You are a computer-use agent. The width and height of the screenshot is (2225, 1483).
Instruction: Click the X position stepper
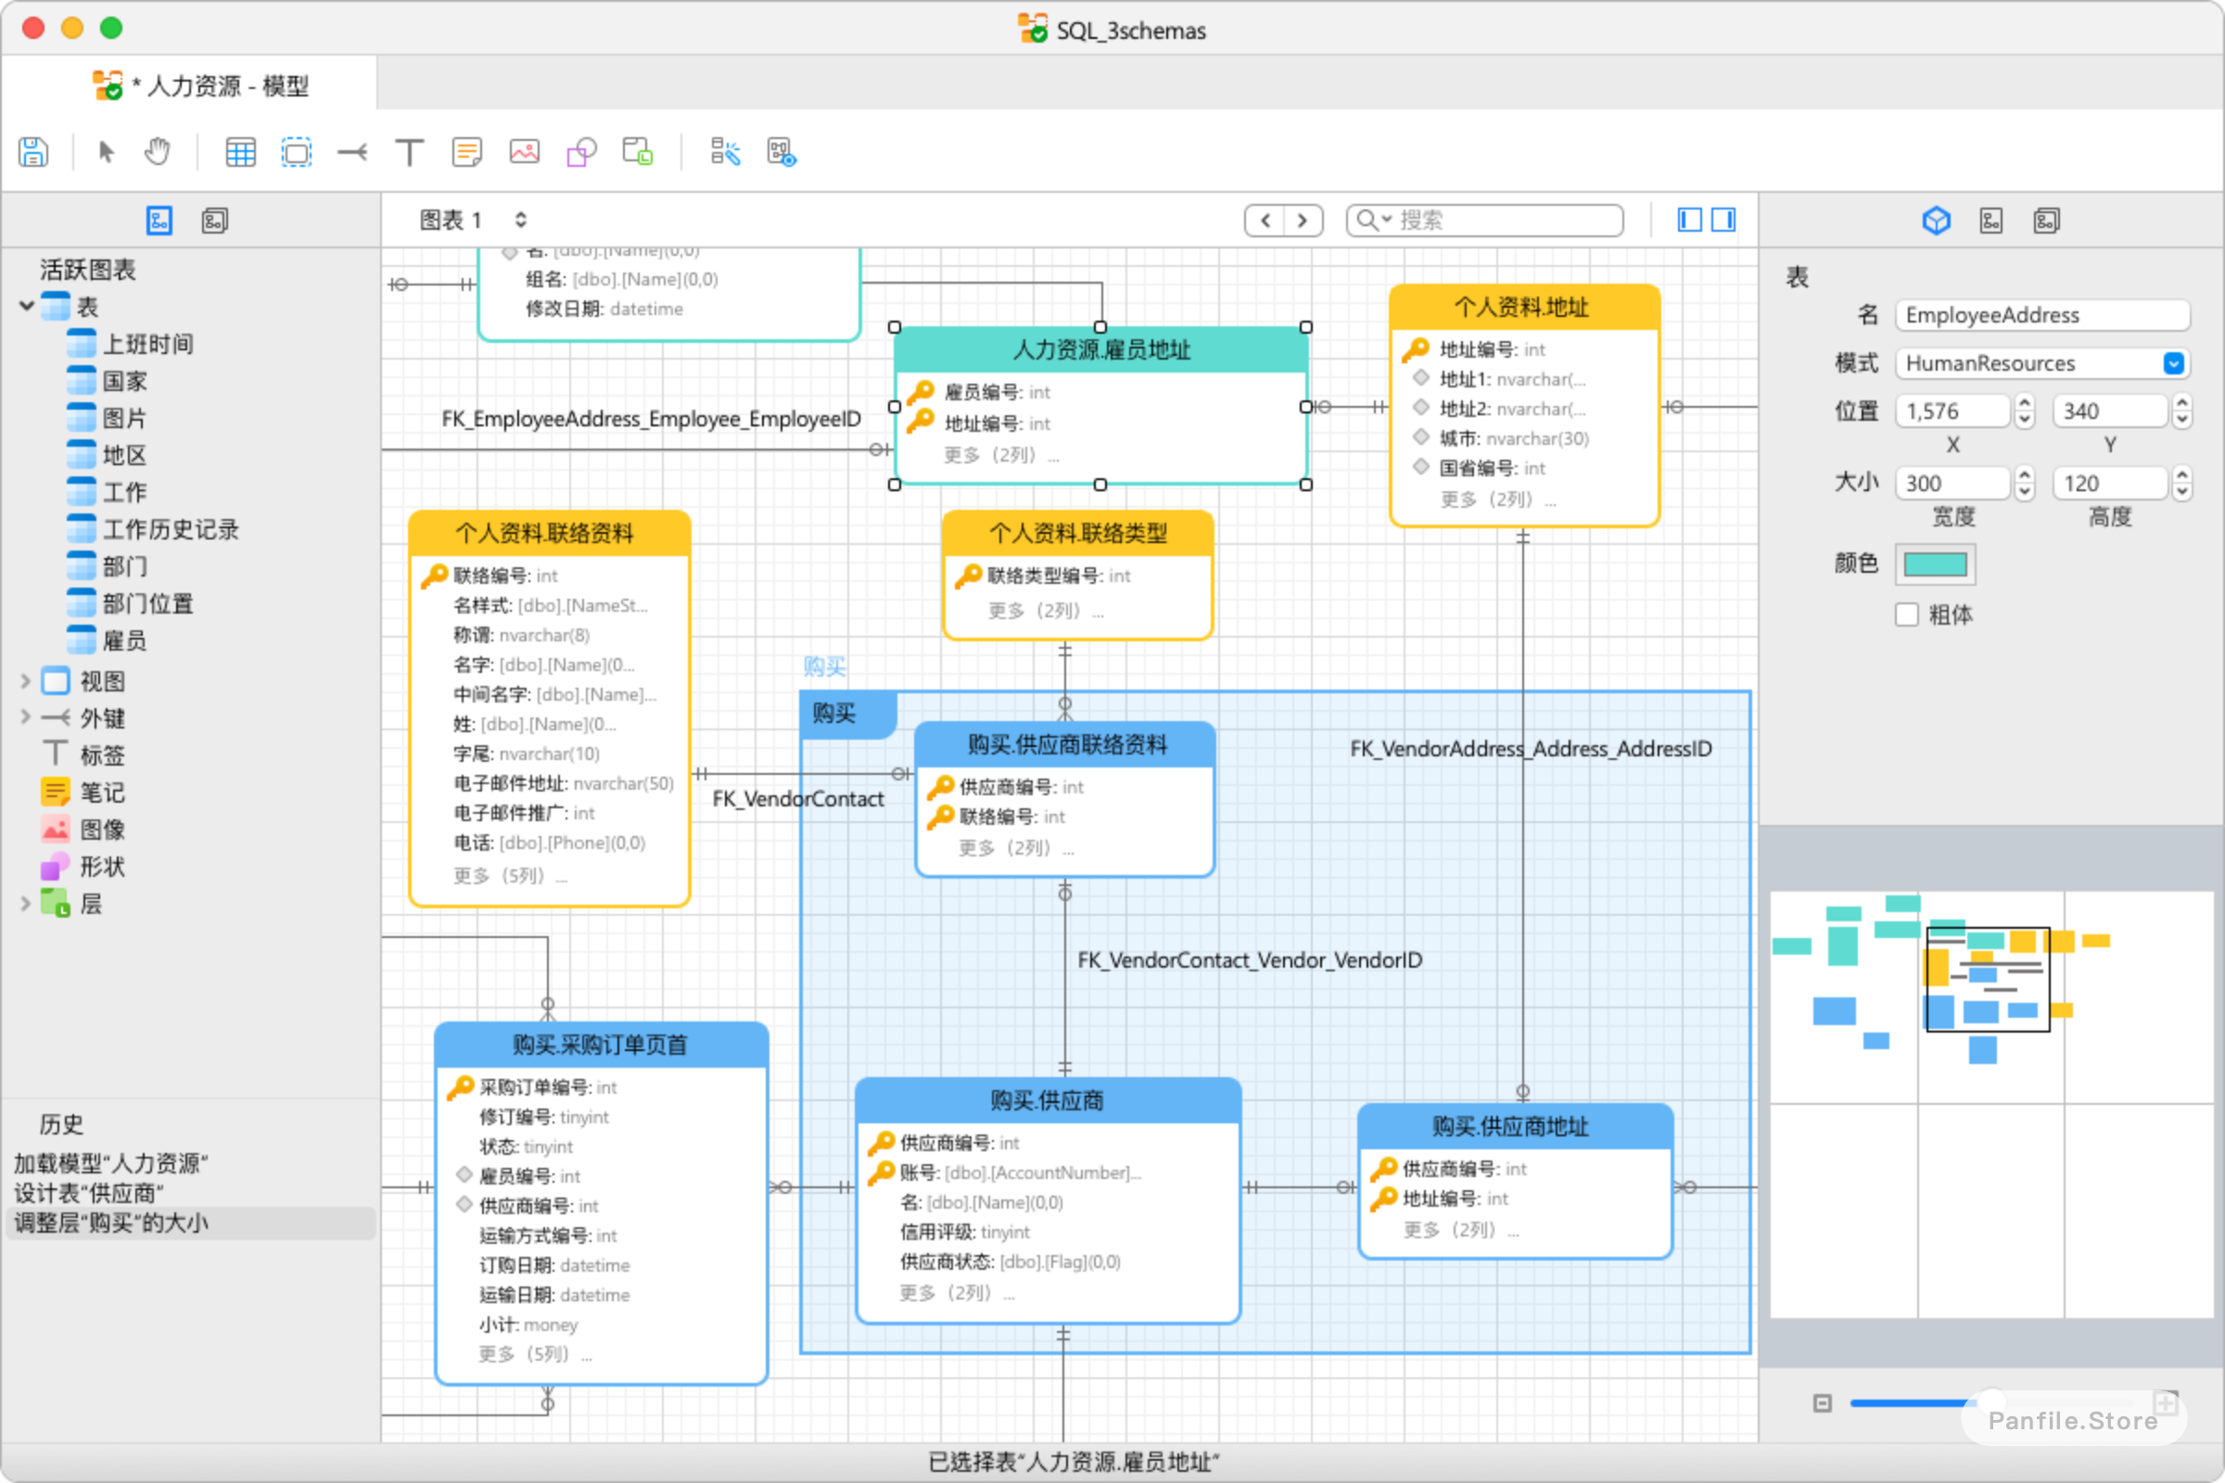[2025, 411]
